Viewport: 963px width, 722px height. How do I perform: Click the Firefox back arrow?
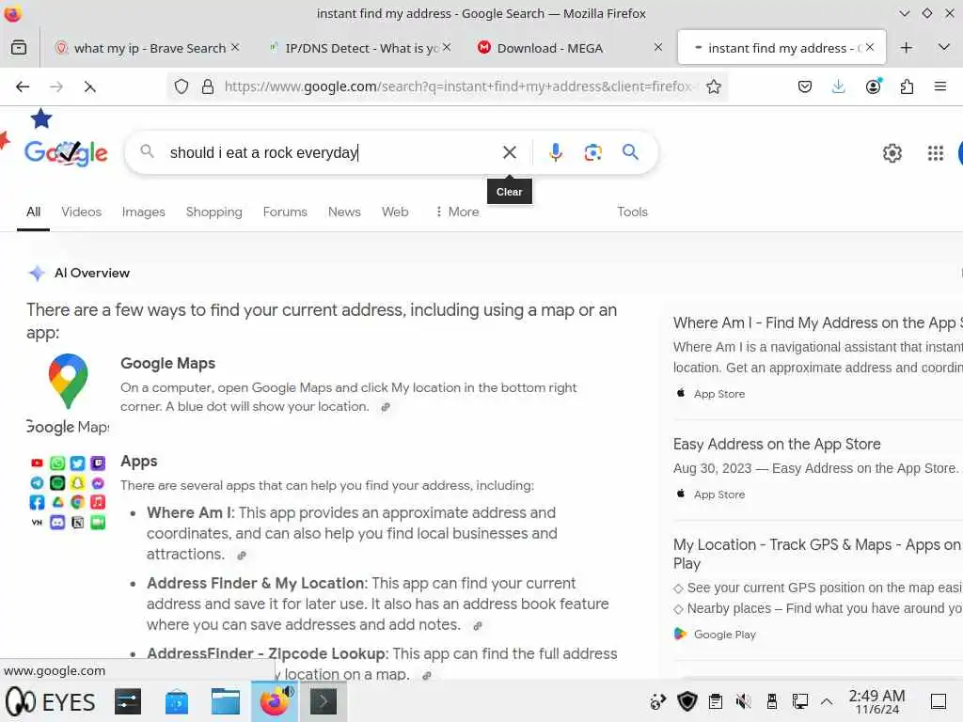click(23, 86)
